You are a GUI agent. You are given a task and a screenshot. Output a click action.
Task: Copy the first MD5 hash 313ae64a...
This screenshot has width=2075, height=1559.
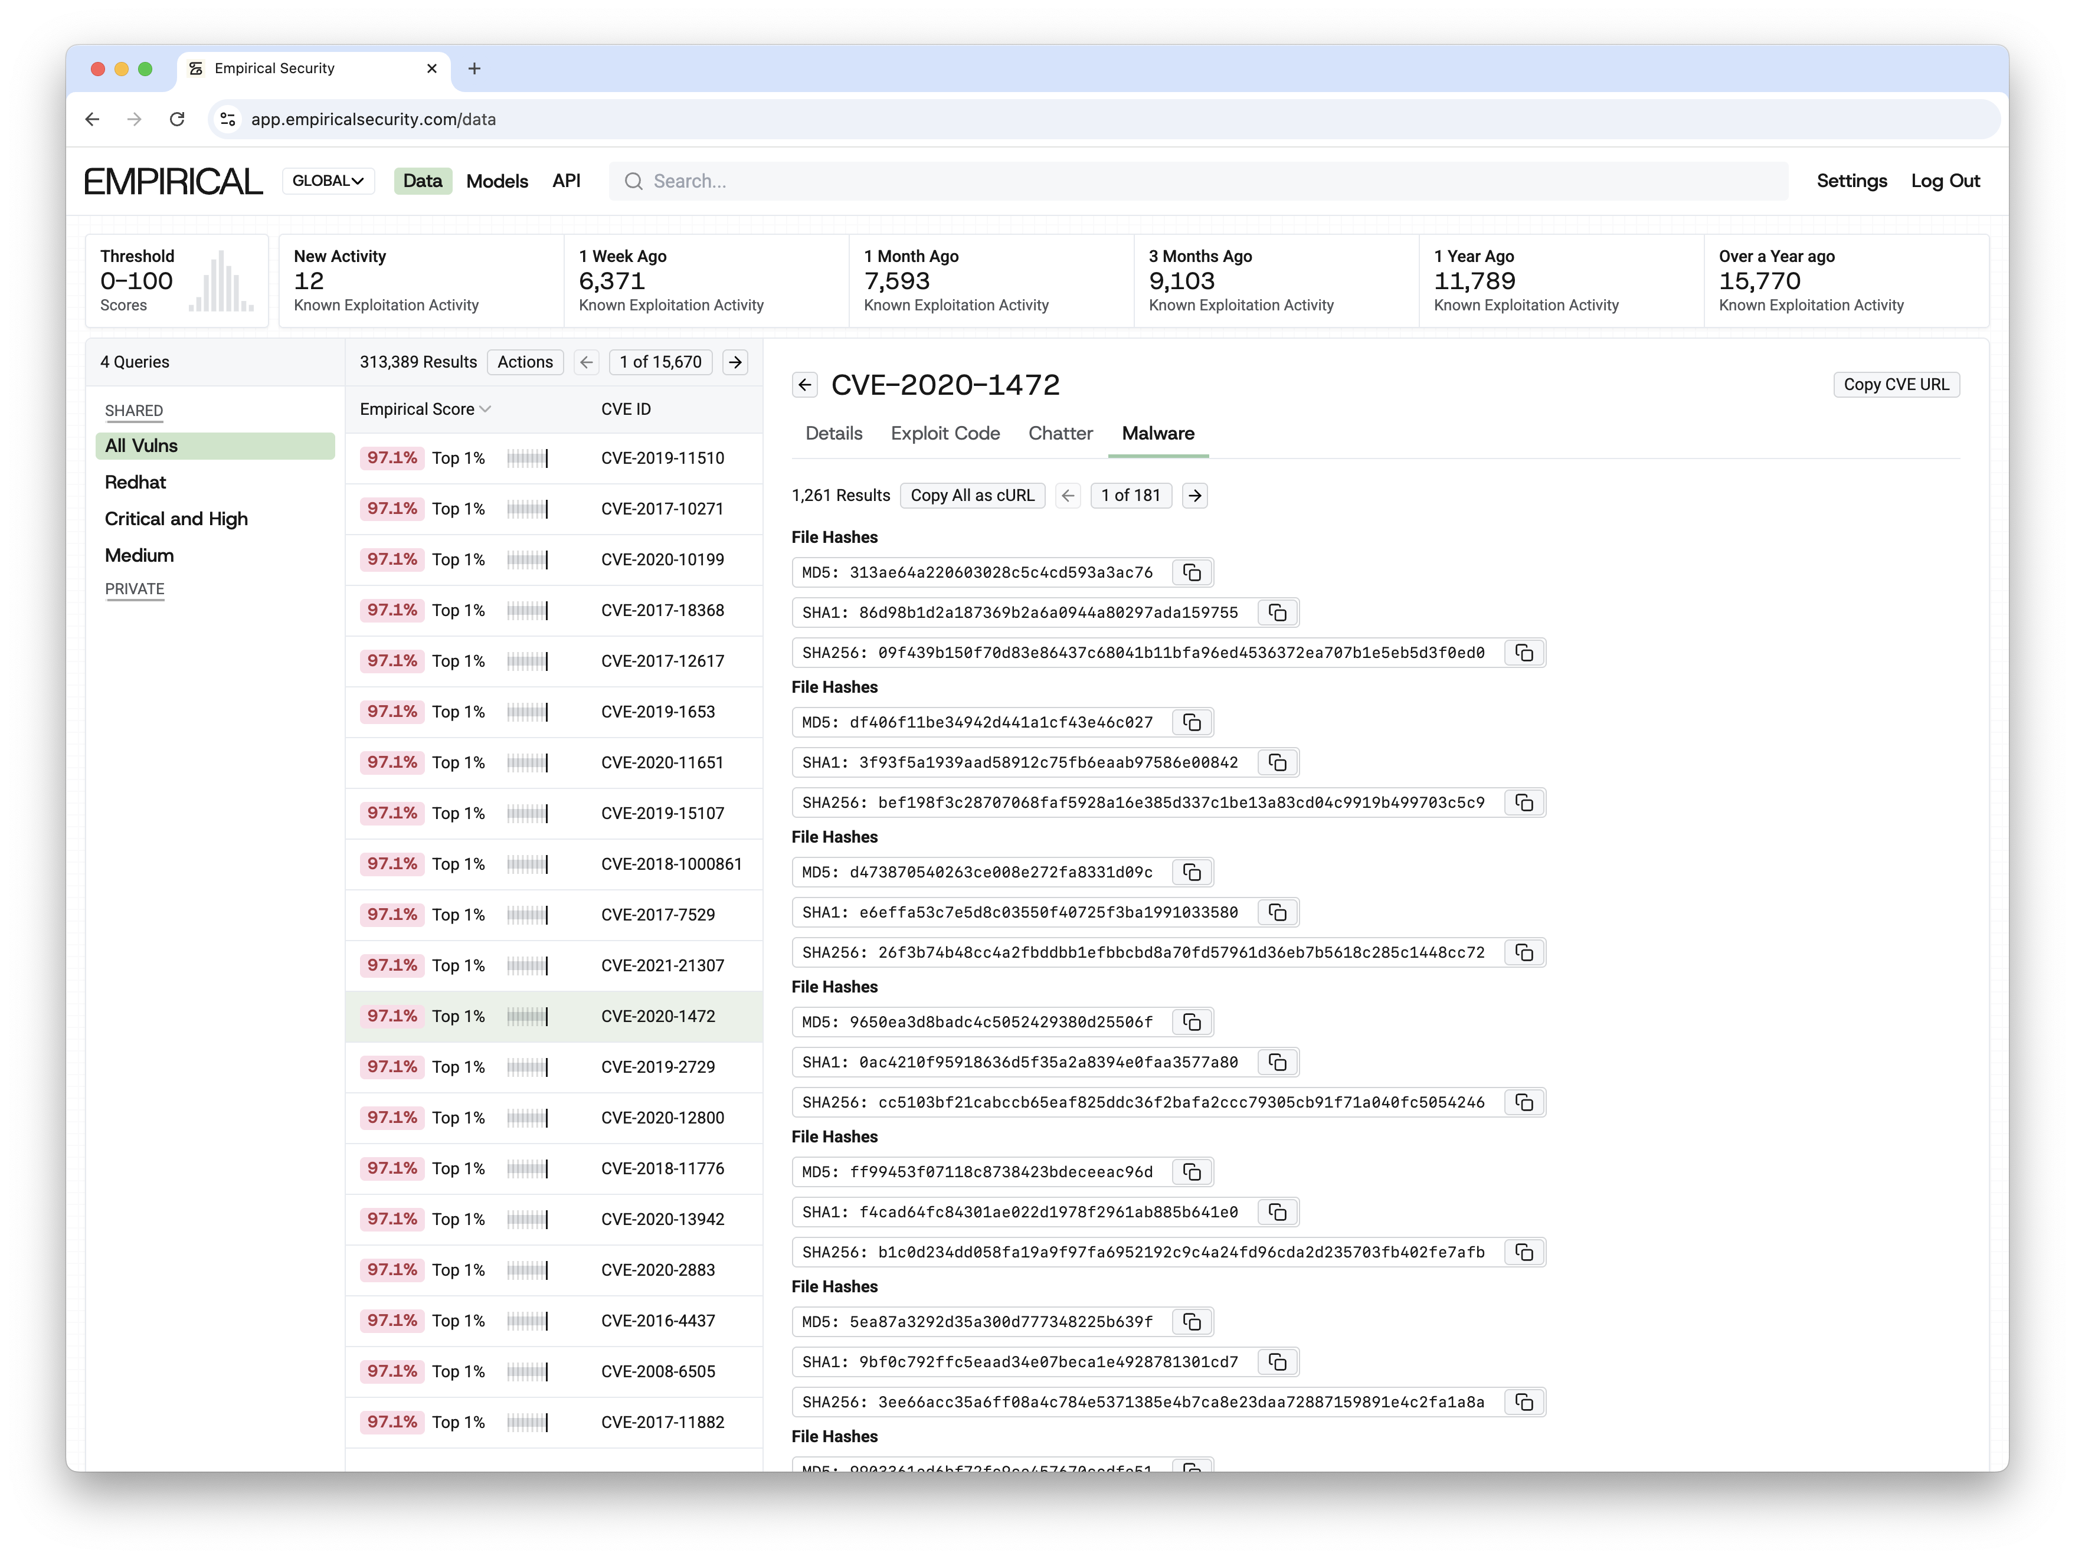(x=1192, y=572)
